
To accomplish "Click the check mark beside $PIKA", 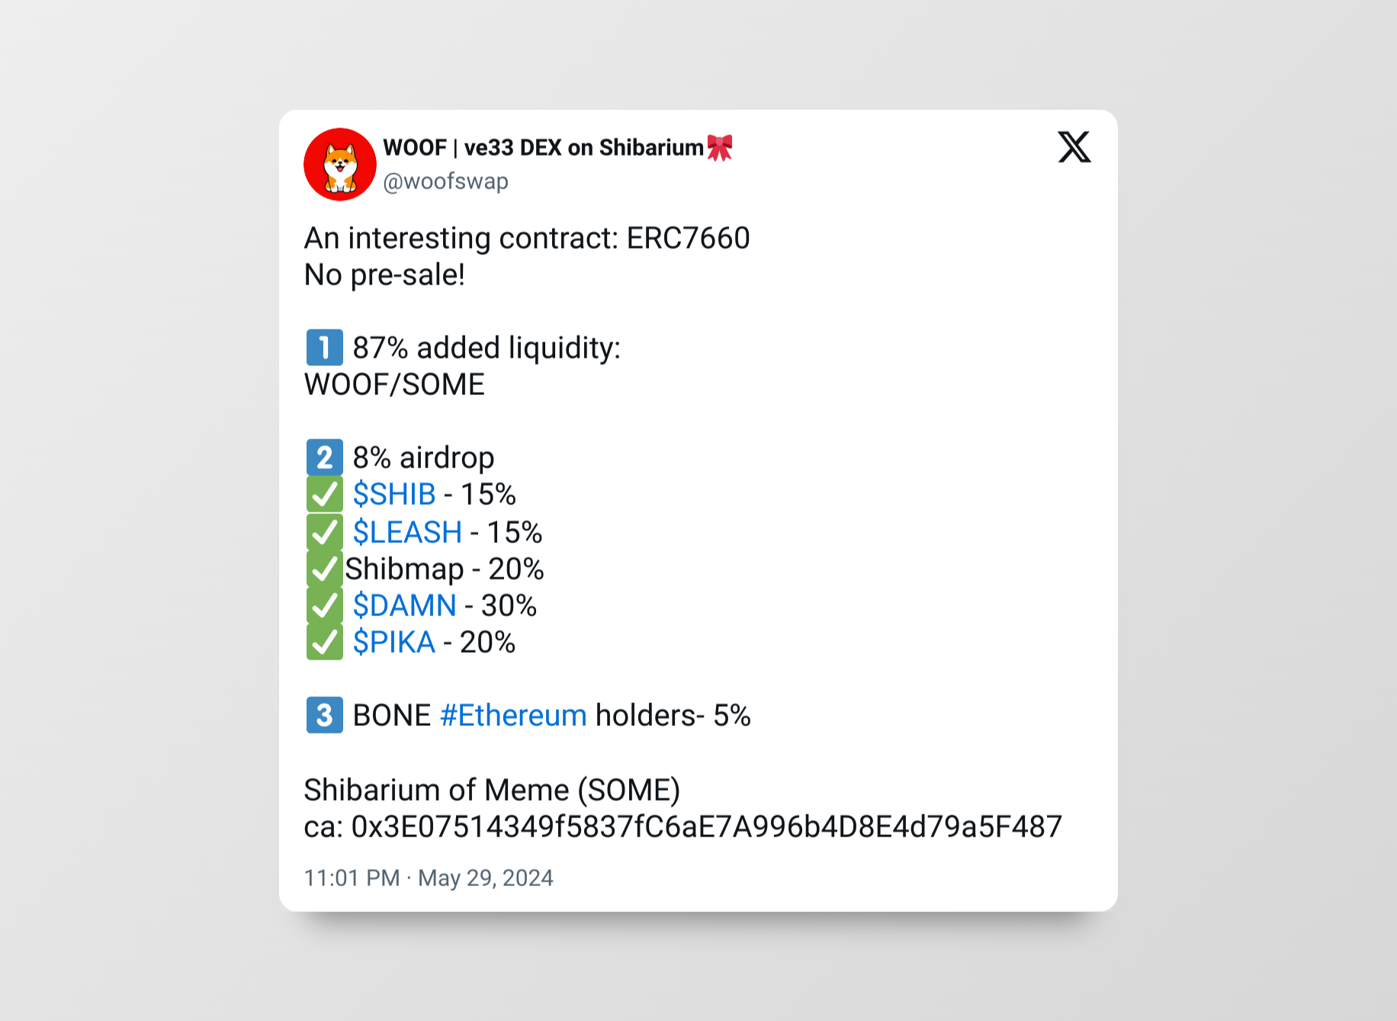I will pyautogui.click(x=324, y=642).
